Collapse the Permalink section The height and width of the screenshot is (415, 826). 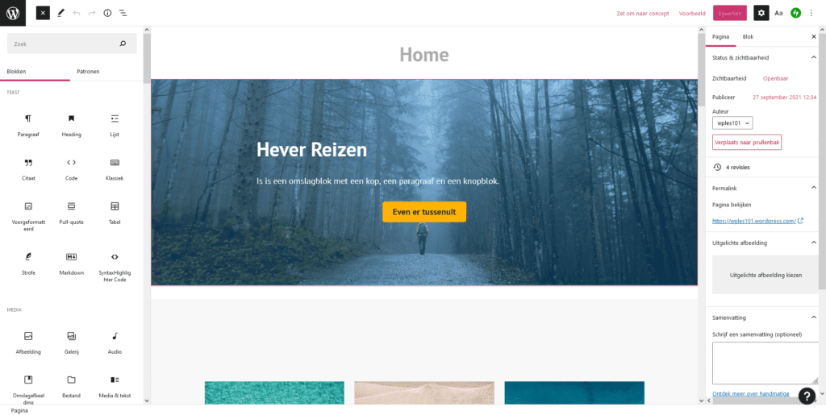click(814, 188)
